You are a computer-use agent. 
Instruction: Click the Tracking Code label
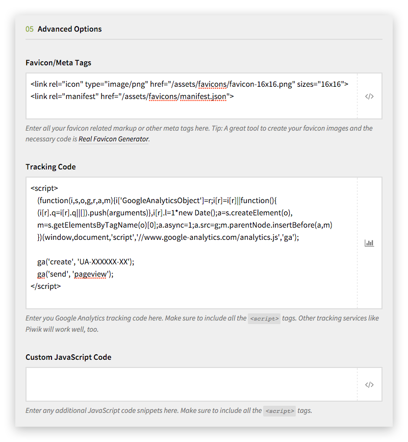(x=50, y=167)
